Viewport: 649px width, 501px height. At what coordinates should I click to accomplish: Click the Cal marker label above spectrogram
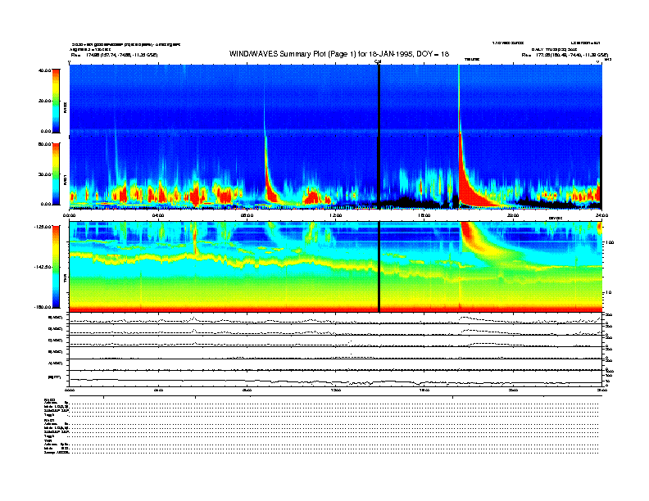pos(378,61)
